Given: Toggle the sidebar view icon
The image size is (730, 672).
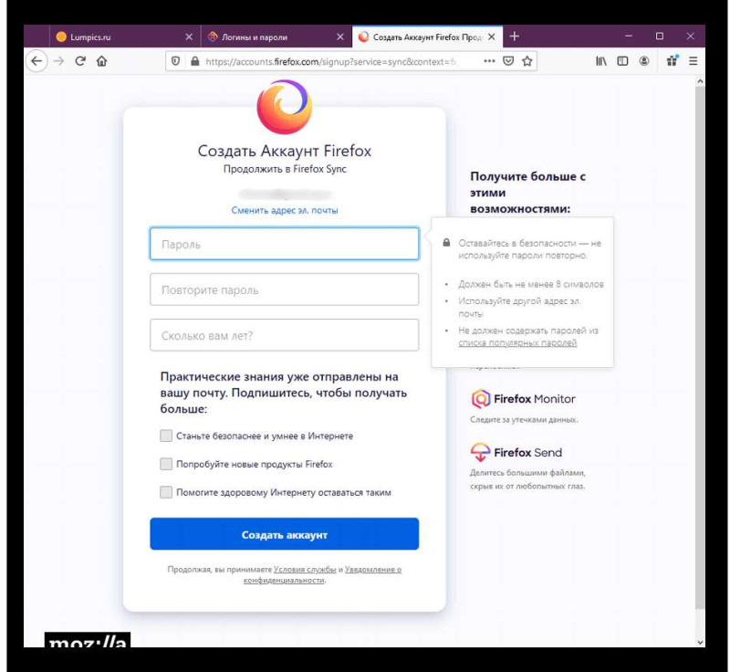Looking at the screenshot, I should (622, 61).
